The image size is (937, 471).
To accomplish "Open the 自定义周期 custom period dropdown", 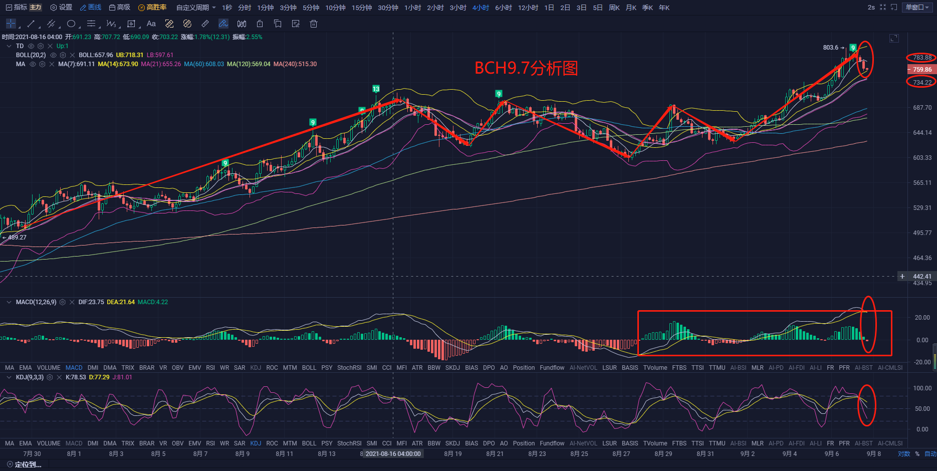I will [x=196, y=8].
